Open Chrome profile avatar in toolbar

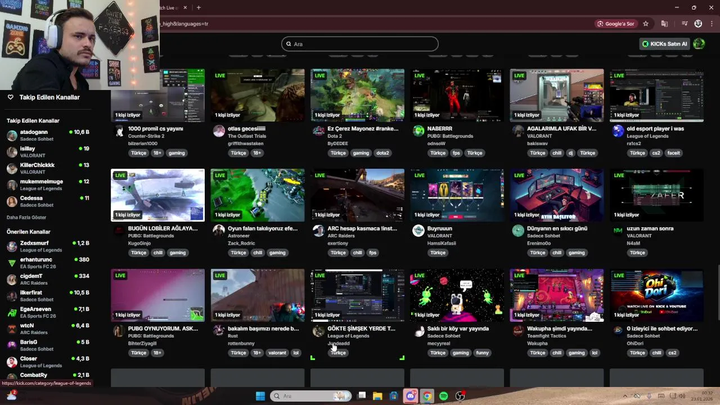coord(698,24)
